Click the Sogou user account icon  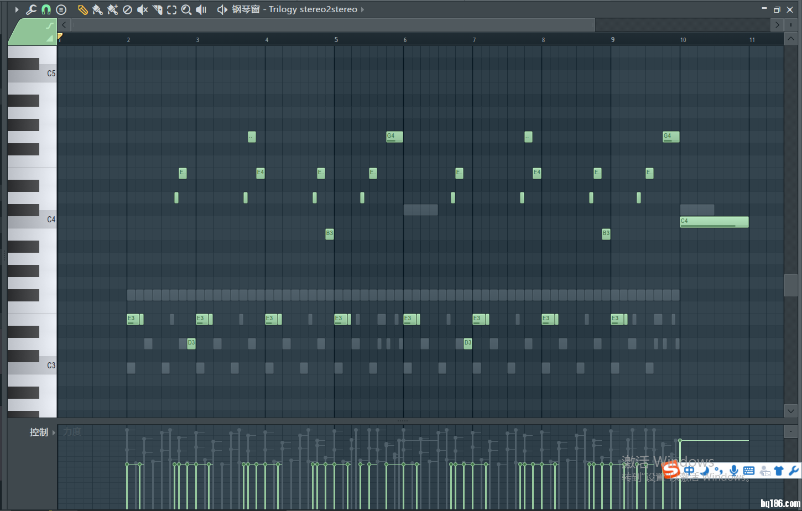[765, 471]
